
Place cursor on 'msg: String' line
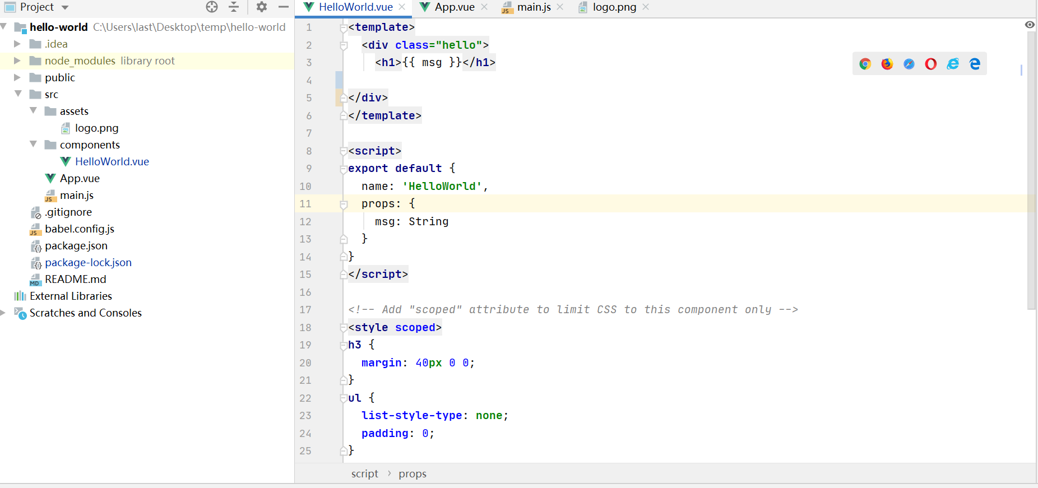412,222
